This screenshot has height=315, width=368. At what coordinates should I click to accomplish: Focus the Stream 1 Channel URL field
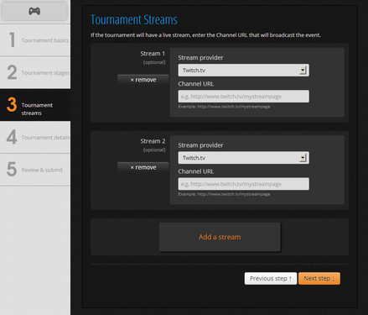(x=243, y=97)
